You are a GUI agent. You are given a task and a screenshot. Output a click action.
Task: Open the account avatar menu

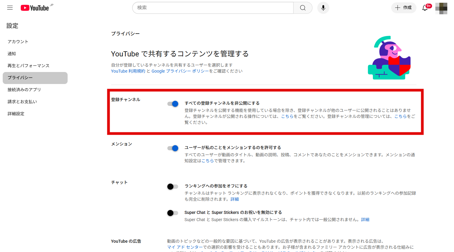[x=441, y=8]
